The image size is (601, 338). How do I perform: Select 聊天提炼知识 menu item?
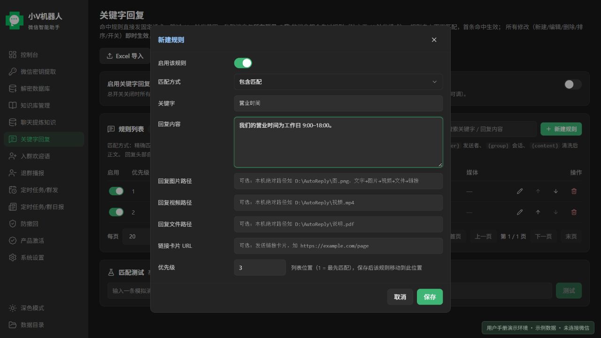[44, 122]
